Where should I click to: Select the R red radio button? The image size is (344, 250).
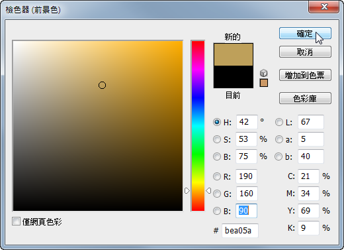[217, 176]
